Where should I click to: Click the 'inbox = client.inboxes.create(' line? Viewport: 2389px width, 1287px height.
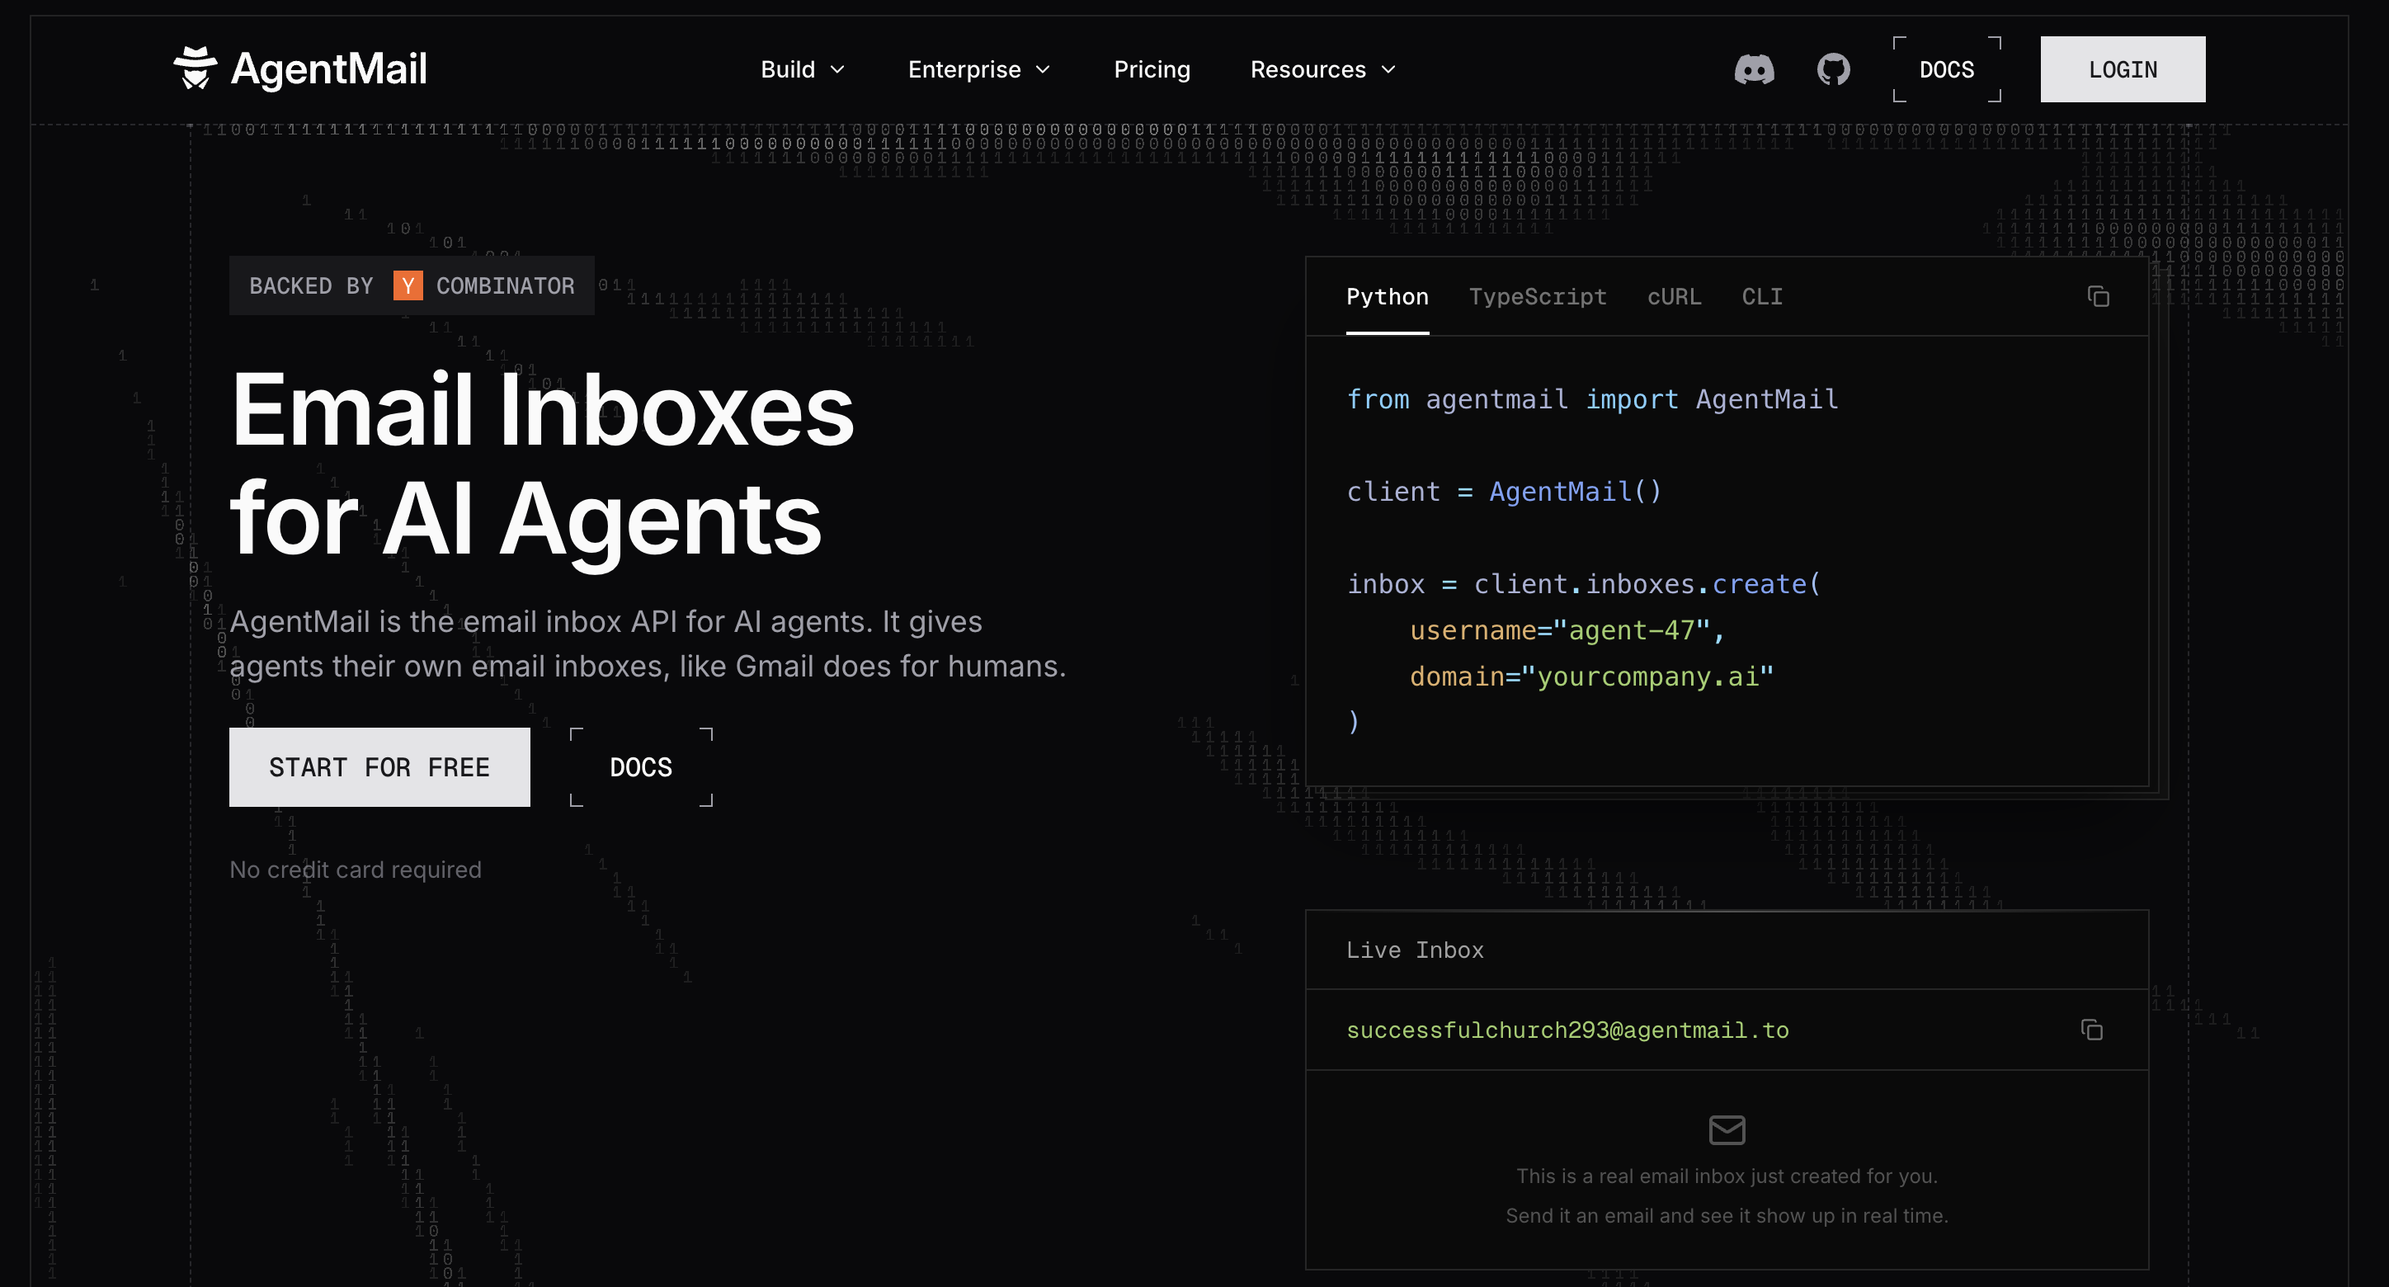click(1584, 584)
